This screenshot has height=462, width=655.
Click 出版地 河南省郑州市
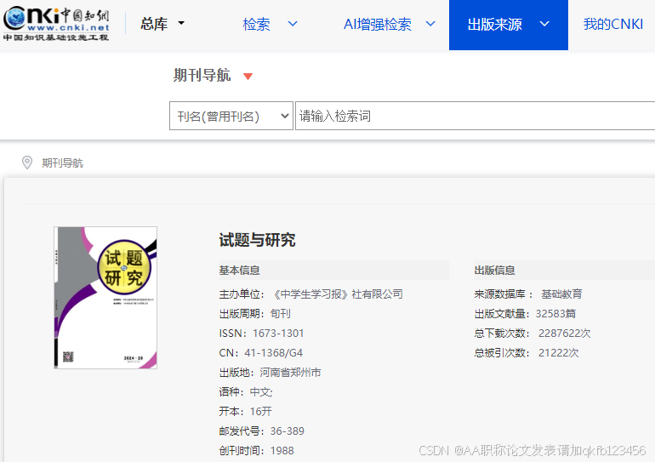click(x=270, y=372)
